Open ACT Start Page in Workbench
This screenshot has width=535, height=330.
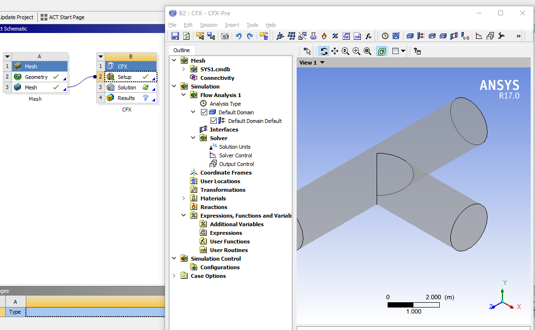point(63,17)
